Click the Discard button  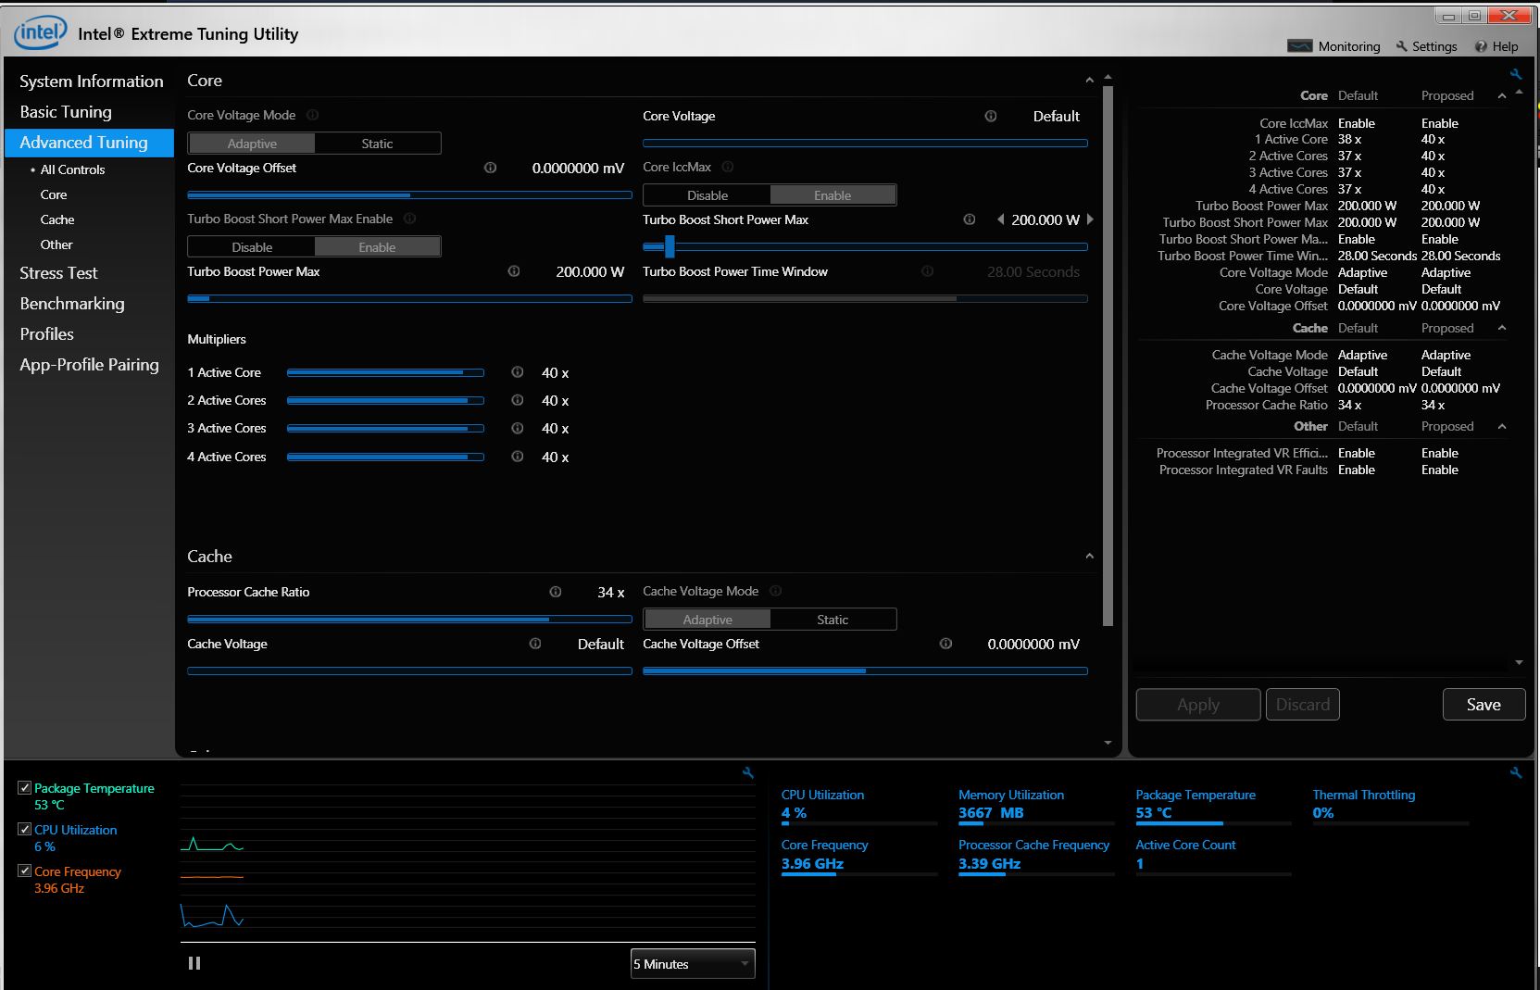[x=1302, y=705]
